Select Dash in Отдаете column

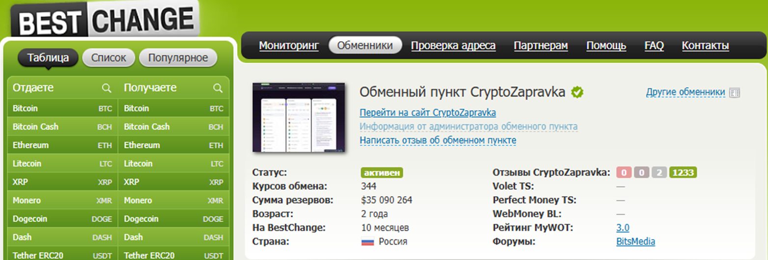62,237
